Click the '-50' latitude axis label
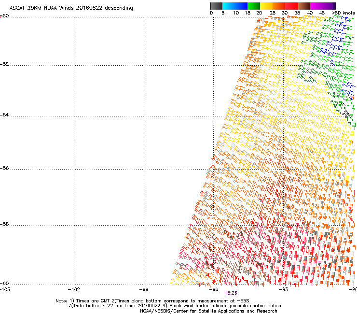357x314 pixels. [x=4, y=16]
